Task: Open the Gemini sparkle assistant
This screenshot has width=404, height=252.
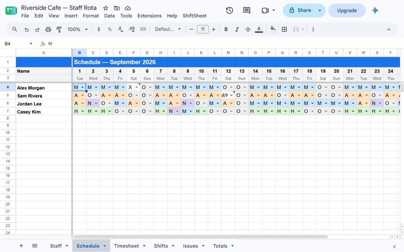Action: point(375,10)
